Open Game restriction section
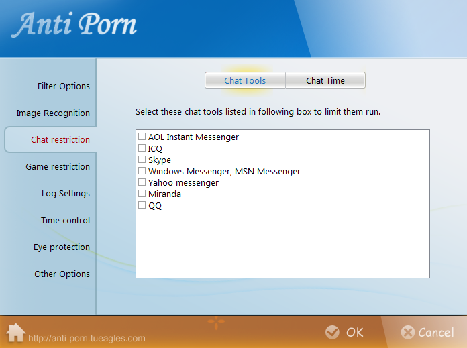 pos(58,166)
